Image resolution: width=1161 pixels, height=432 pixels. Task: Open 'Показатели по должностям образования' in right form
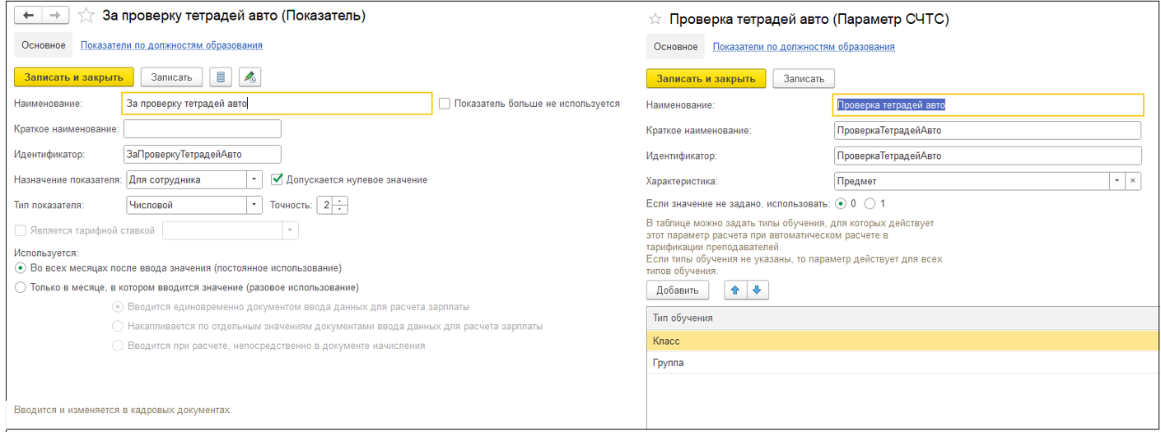click(x=804, y=47)
